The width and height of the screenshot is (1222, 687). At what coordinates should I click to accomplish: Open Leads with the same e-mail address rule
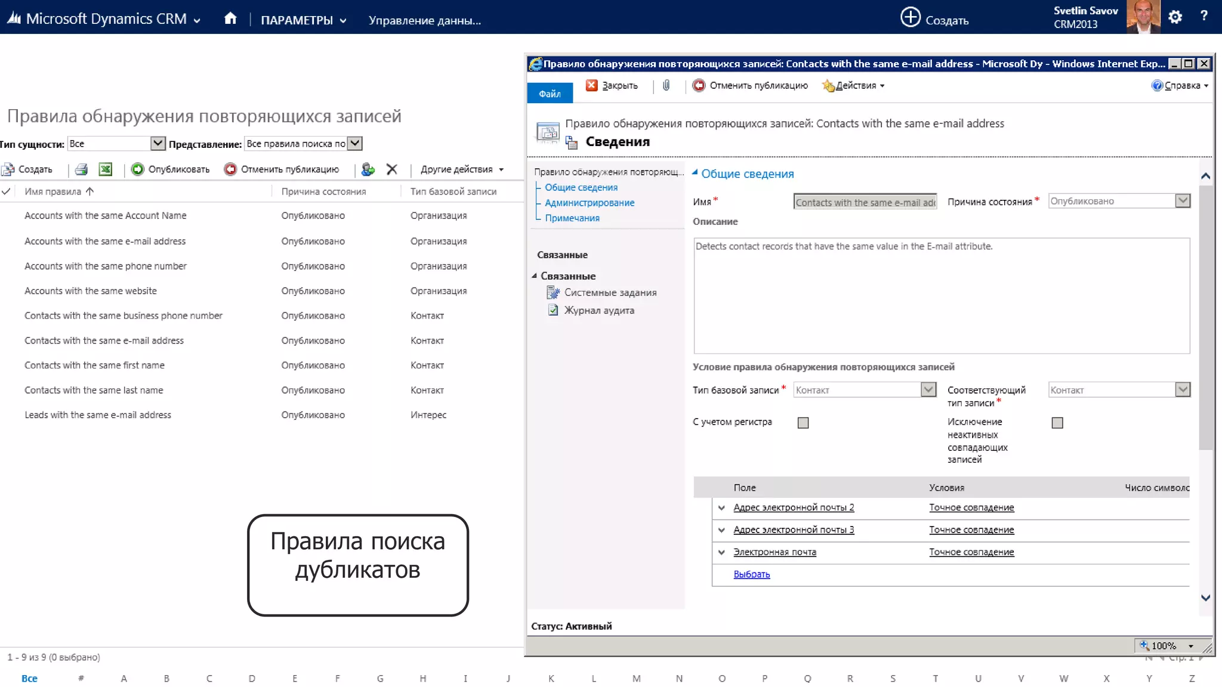(98, 415)
